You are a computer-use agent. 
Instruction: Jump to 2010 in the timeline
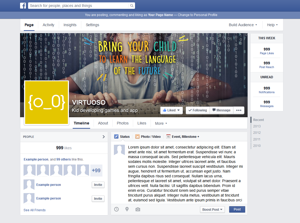click(x=257, y=146)
